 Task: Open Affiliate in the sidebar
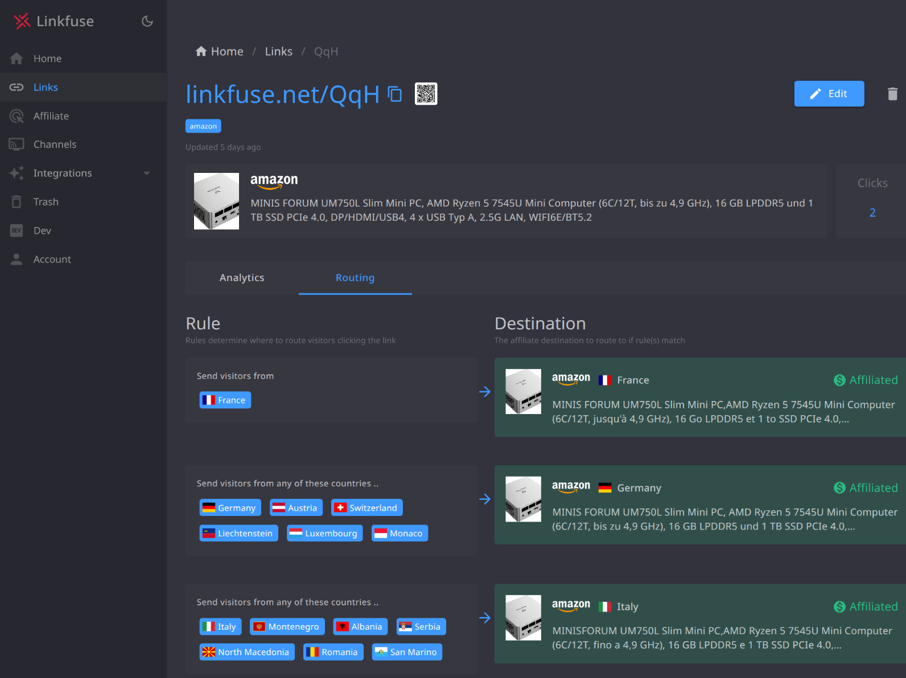tap(51, 116)
